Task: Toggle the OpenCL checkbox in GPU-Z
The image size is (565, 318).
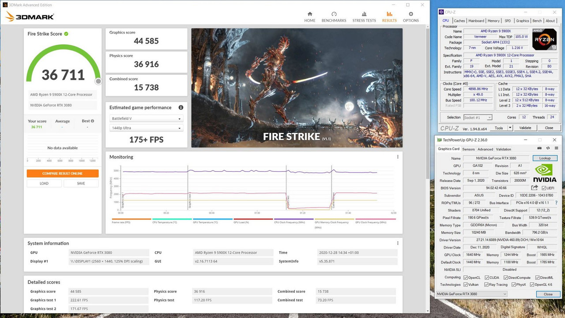Action: pos(465,277)
